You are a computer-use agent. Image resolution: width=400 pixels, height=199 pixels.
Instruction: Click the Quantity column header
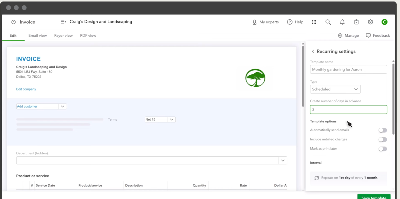pos(199,185)
